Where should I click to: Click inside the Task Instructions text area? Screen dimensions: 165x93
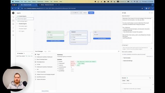pos(137,30)
